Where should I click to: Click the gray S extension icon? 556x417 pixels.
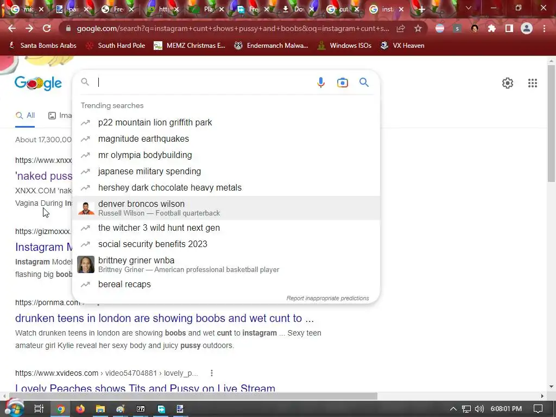(x=457, y=28)
